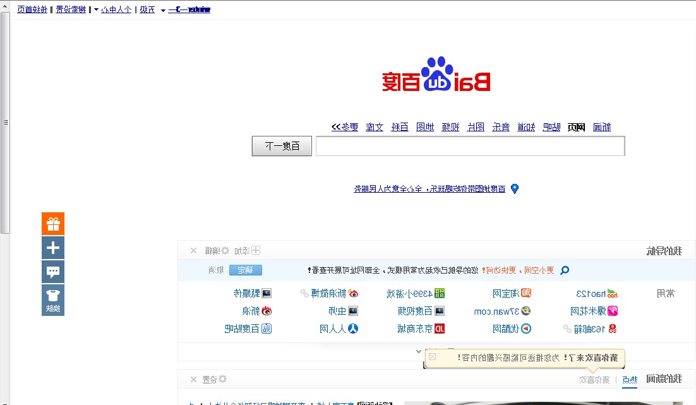The image size is (696, 405).
Task: Click the 百度一下 search button
Action: [x=282, y=146]
